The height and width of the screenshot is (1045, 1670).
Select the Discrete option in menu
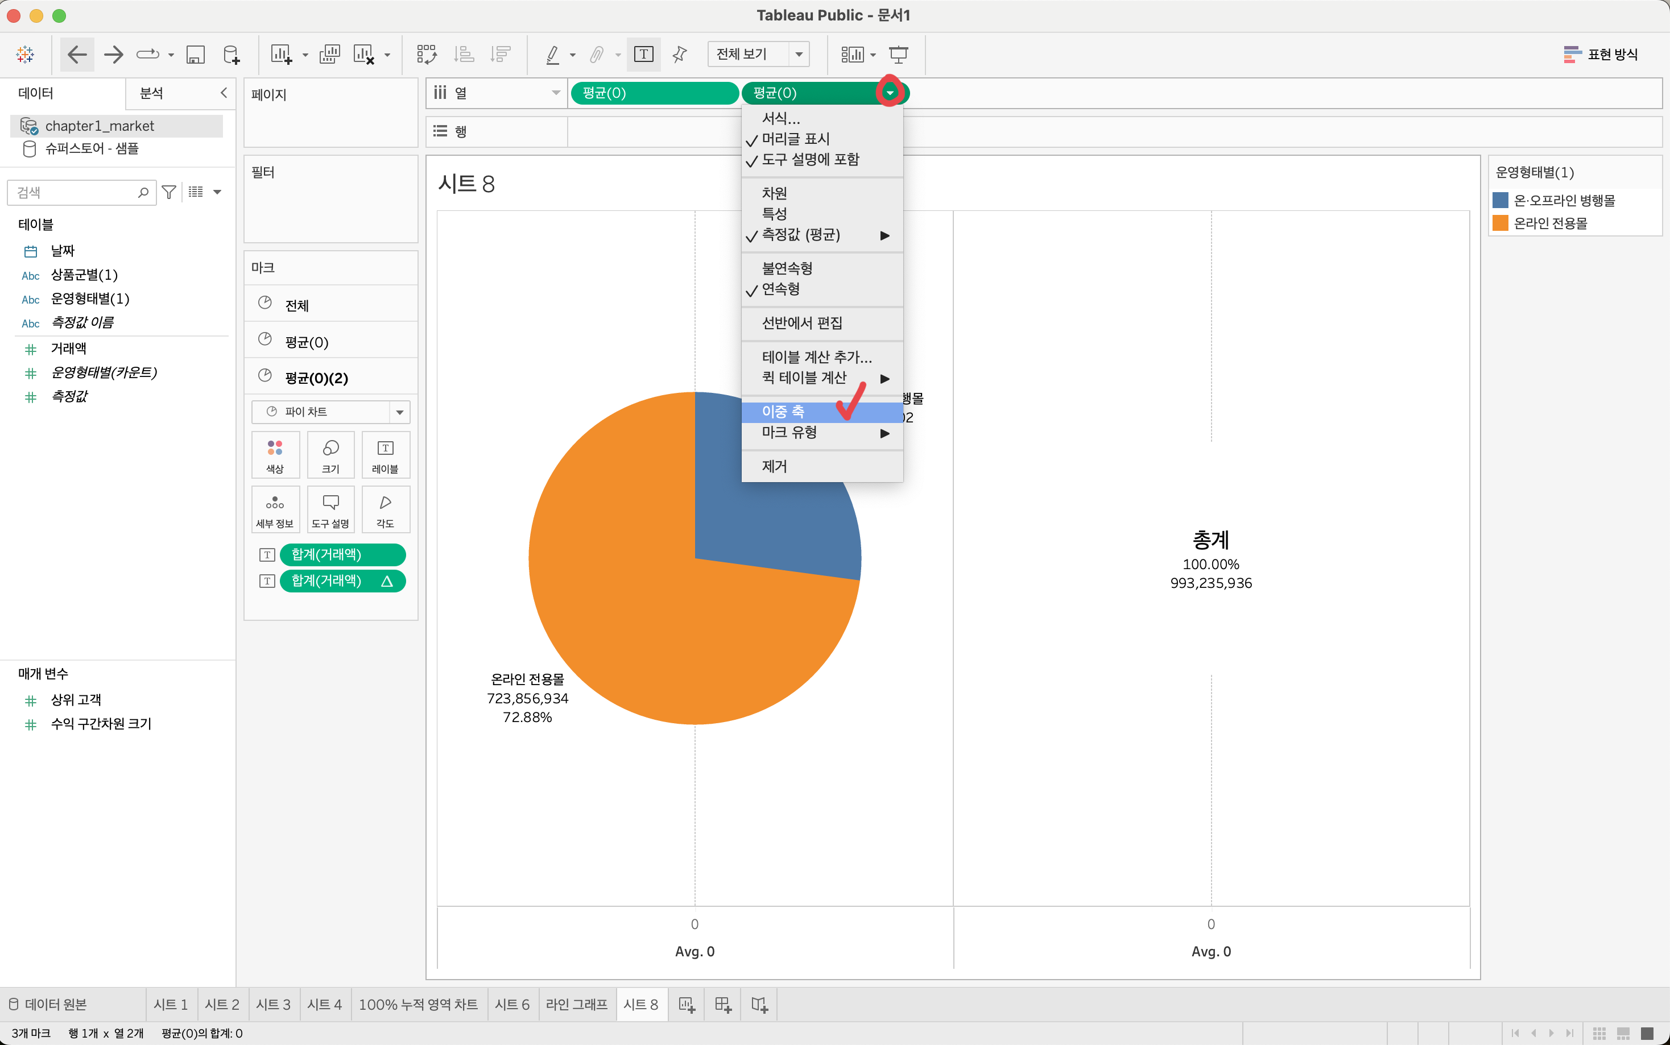[x=787, y=268]
